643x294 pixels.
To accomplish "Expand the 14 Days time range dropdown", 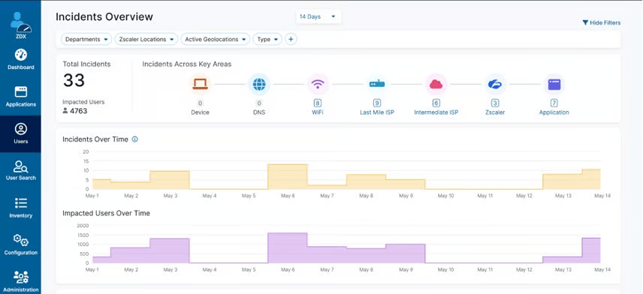I will 318,16.
